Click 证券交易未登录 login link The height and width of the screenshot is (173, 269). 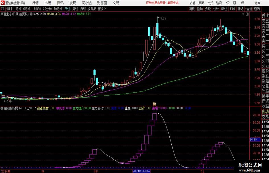pos(156,3)
